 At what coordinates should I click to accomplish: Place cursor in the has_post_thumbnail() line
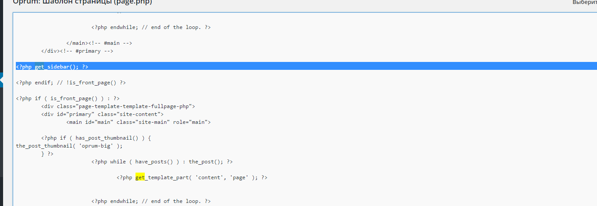pos(96,138)
